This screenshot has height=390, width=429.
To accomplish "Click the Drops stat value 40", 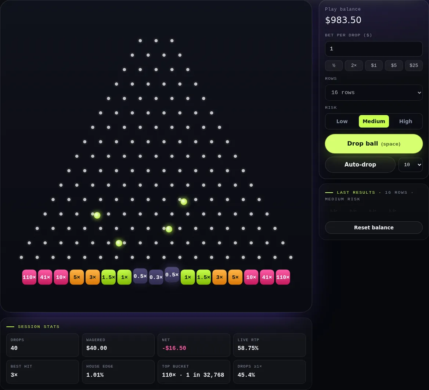I will [x=14, y=348].
